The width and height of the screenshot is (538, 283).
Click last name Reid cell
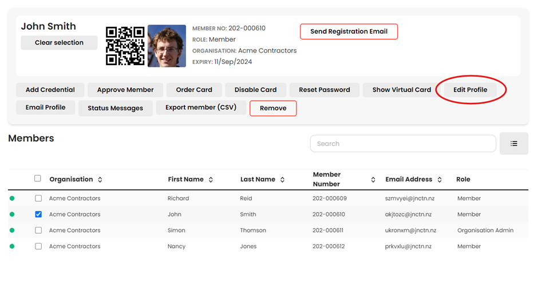[246, 198]
